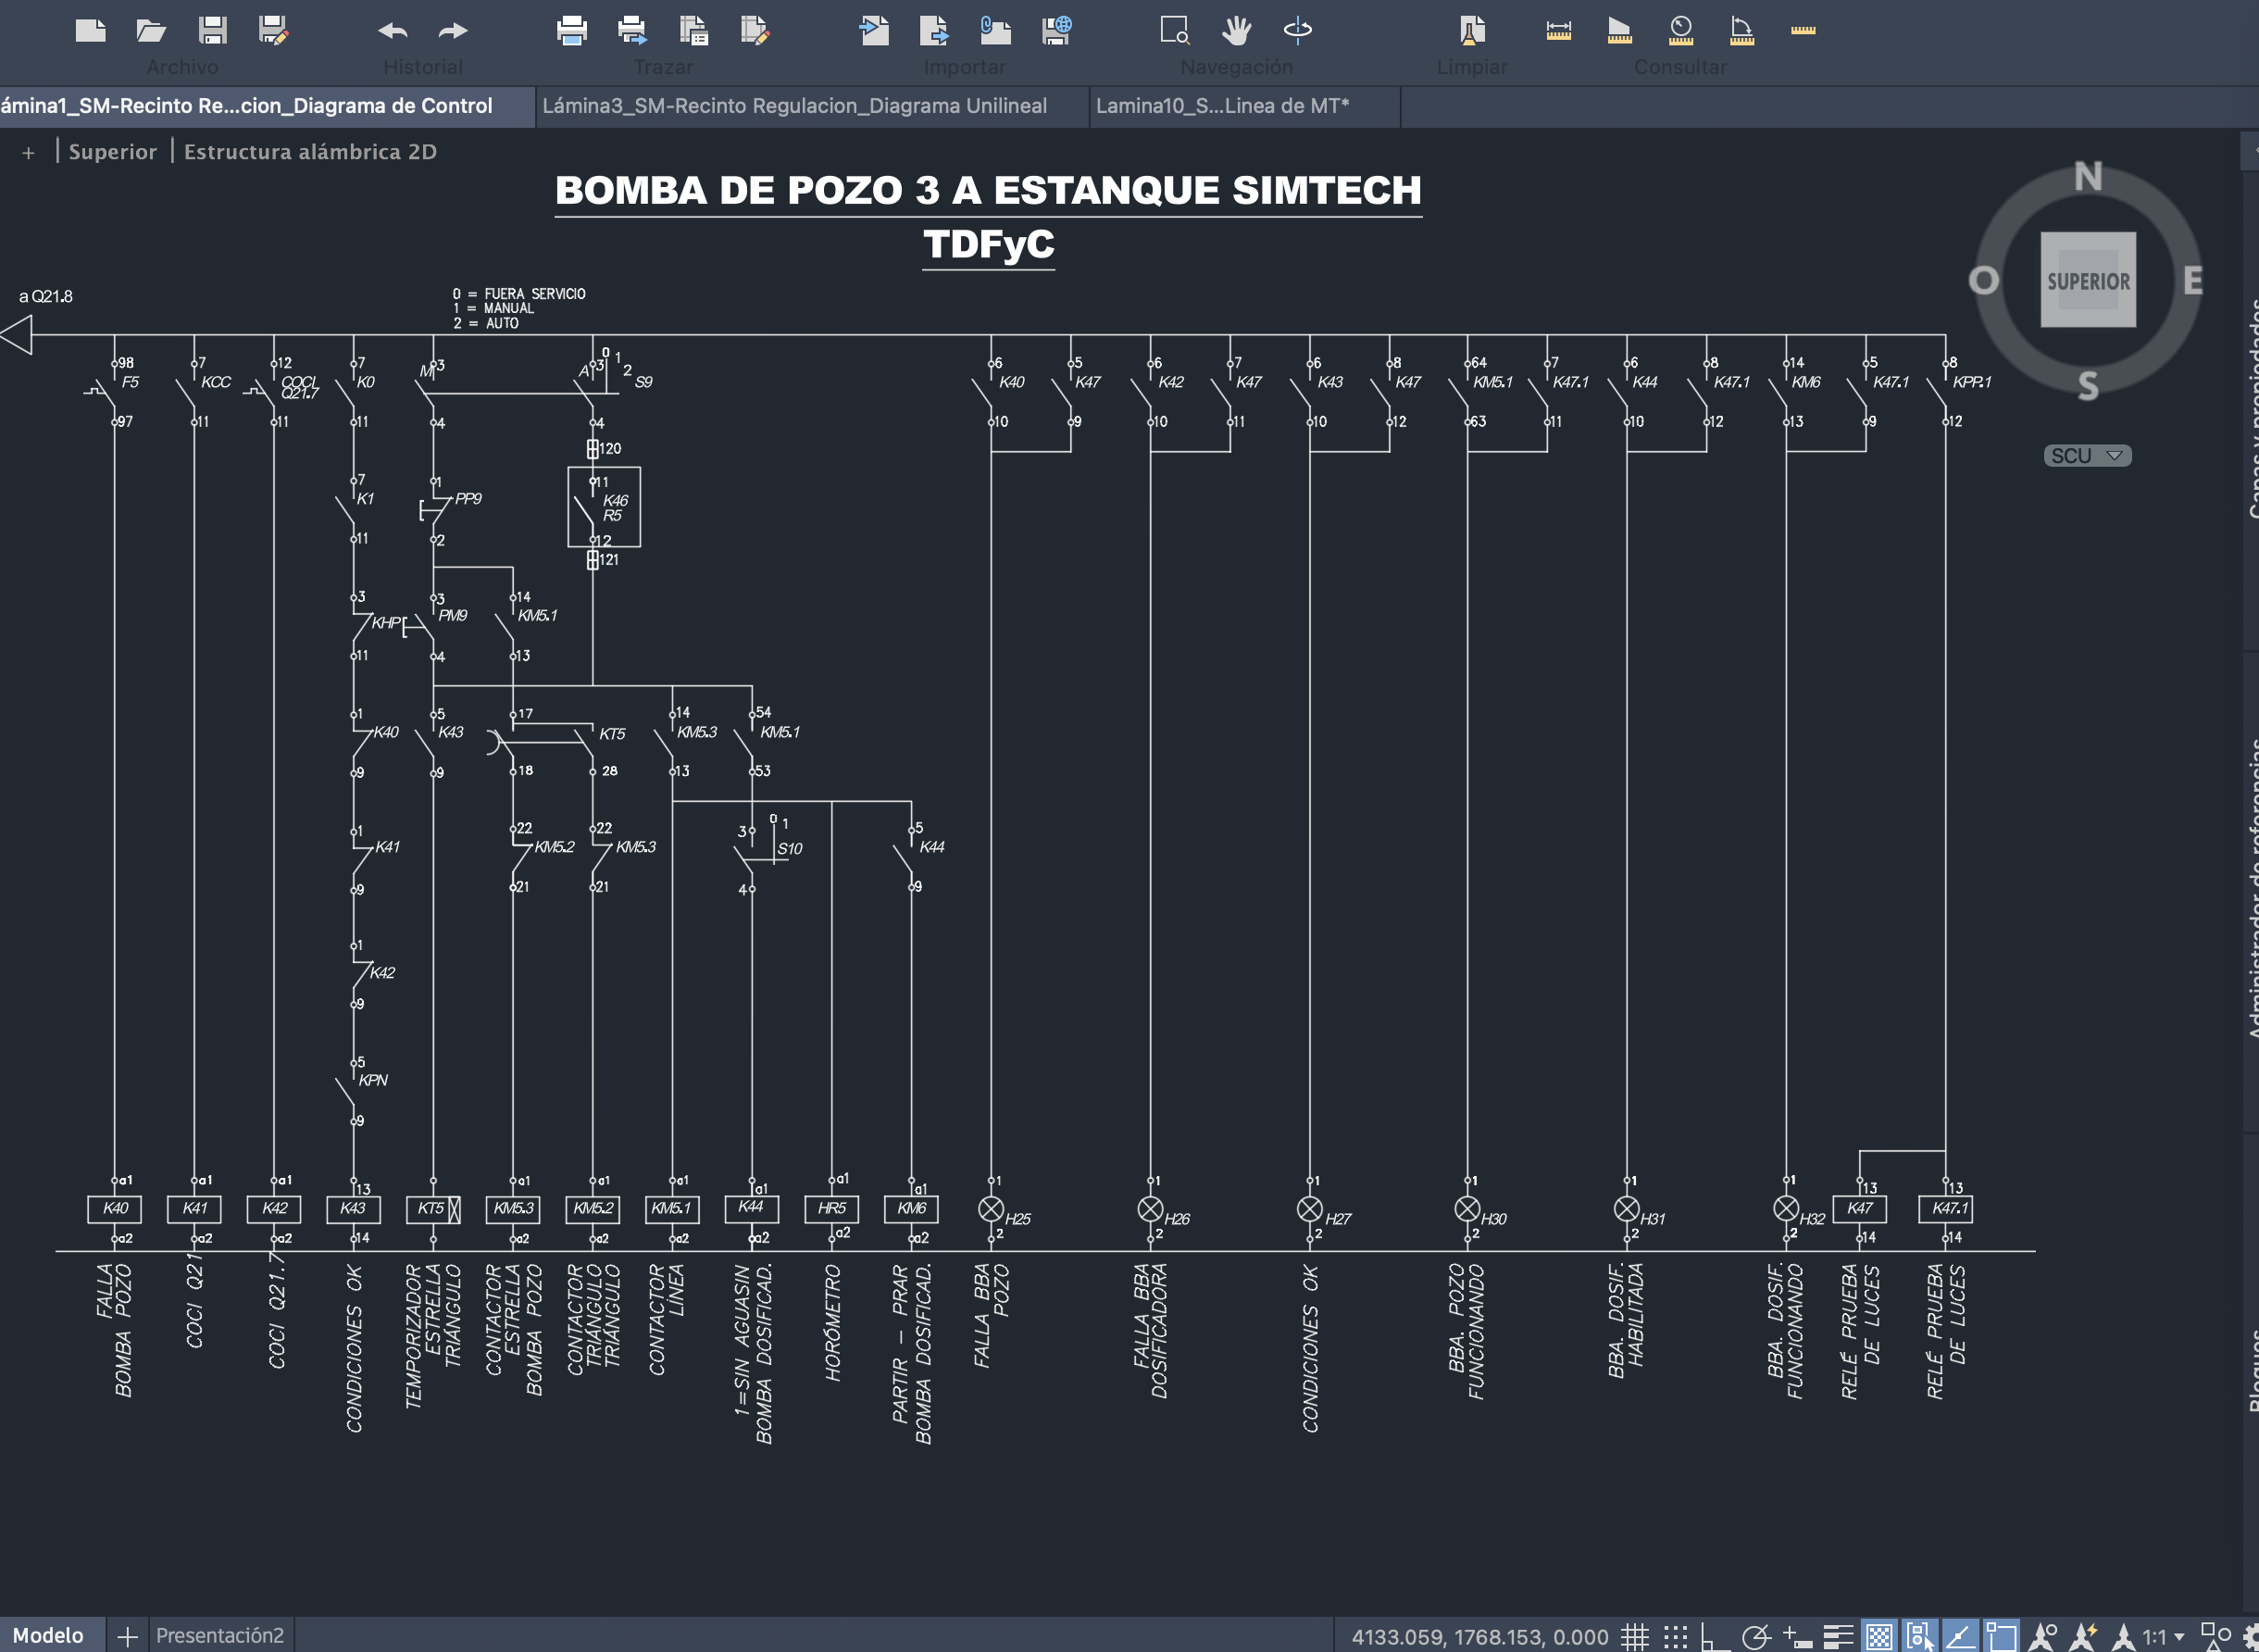Click the Plot printer icon in Trazar

(x=572, y=30)
